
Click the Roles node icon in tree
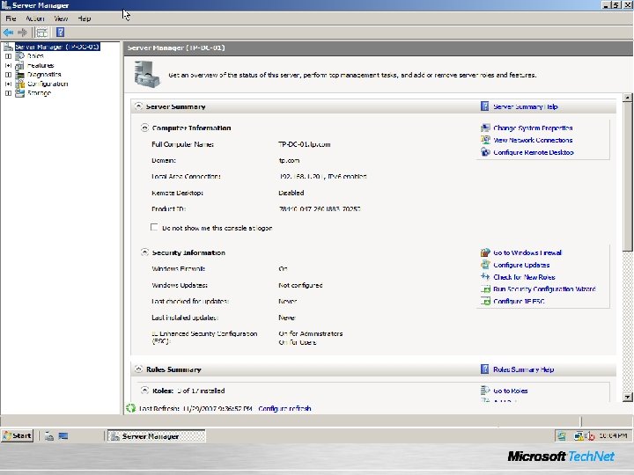point(19,56)
